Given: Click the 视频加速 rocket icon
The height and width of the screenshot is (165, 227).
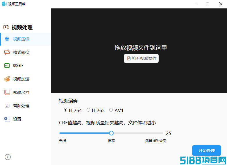Looking at the screenshot, I should pyautogui.click(x=7, y=79).
